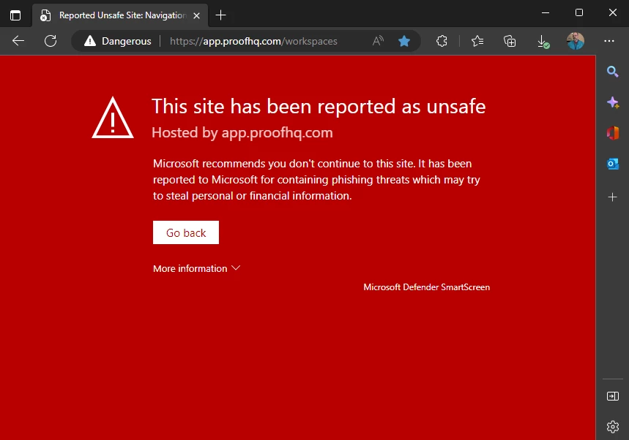
Task: Toggle the blue favorite star
Action: tap(404, 41)
